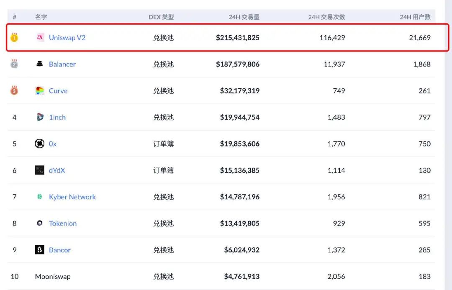The image size is (452, 290).
Task: Click the 261 user count for Curve
Action: pos(425,91)
